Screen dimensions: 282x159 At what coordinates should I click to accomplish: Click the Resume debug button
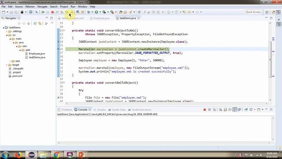tap(43, 12)
